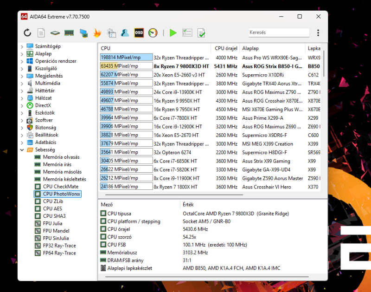Select the 24x Core i9-13900K HT row
Image resolution: width=371 pixels, height=292 pixels.
[x=210, y=92]
